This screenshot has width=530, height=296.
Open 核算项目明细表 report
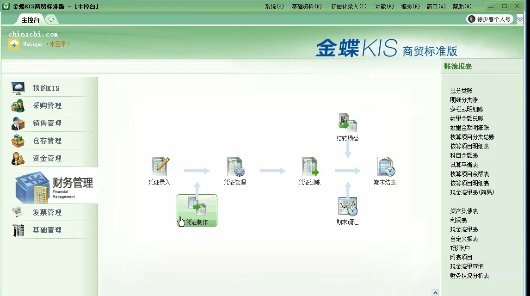coord(469,183)
